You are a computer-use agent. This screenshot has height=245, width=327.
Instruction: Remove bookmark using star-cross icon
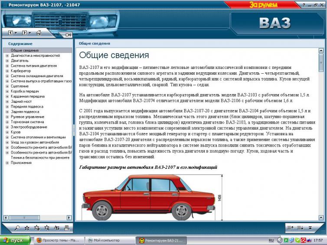click(x=47, y=228)
